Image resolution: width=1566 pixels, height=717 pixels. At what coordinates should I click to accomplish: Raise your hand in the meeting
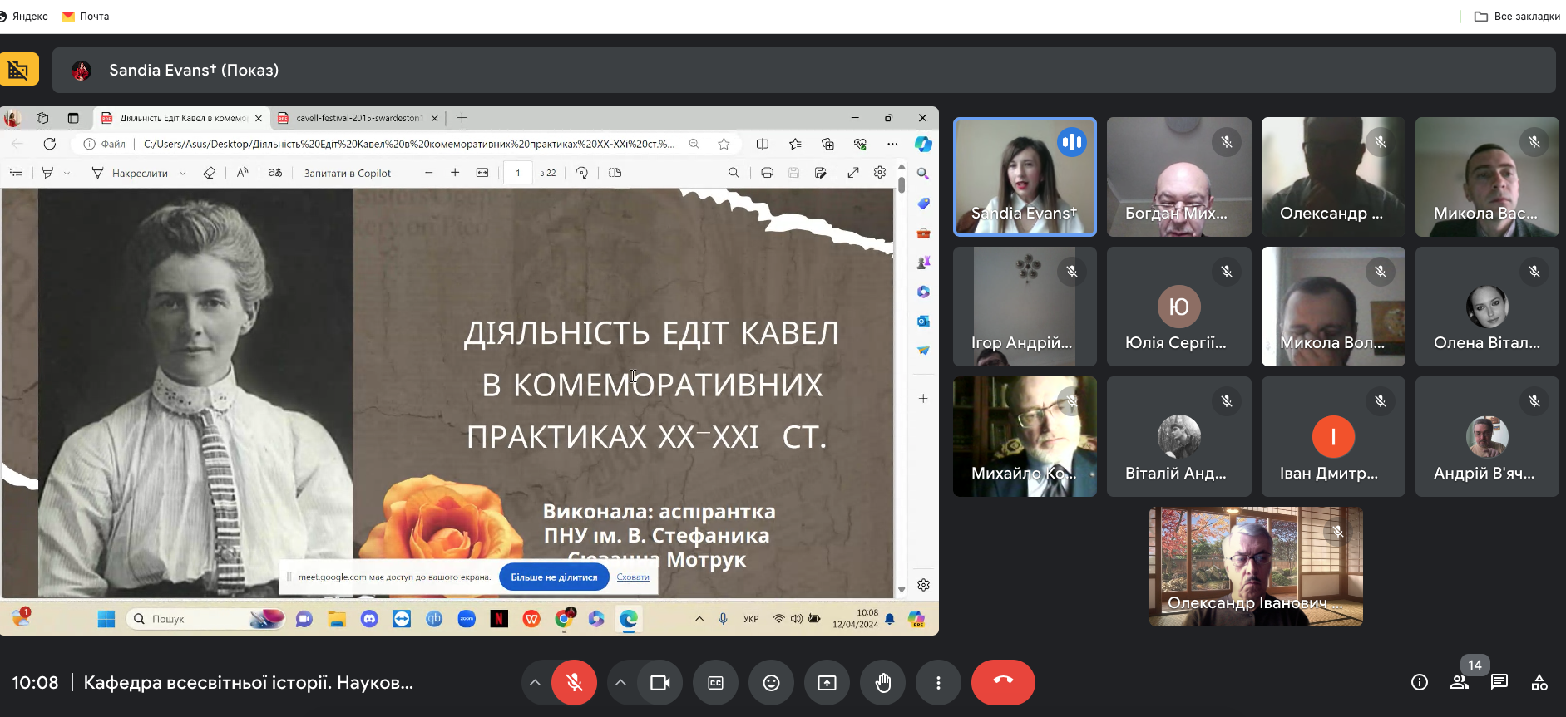coord(882,683)
